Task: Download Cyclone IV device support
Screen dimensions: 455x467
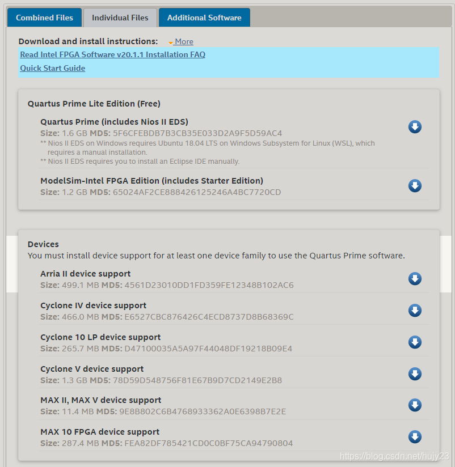Action: (x=415, y=311)
